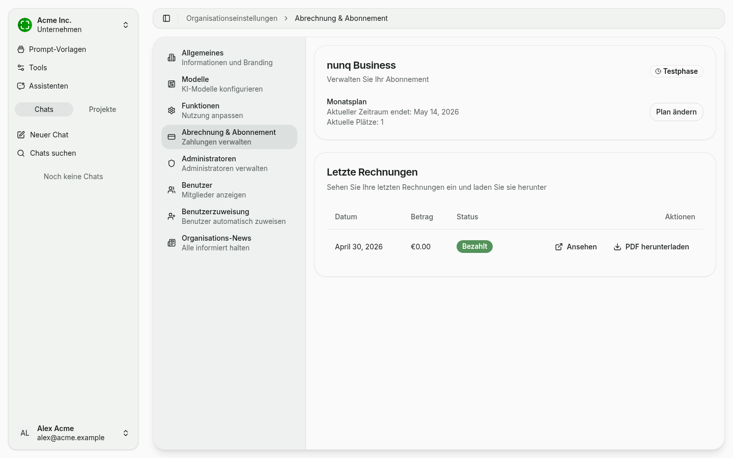The width and height of the screenshot is (733, 458).
Task: Click Ansehen for April 30 invoice
Action: point(576,247)
